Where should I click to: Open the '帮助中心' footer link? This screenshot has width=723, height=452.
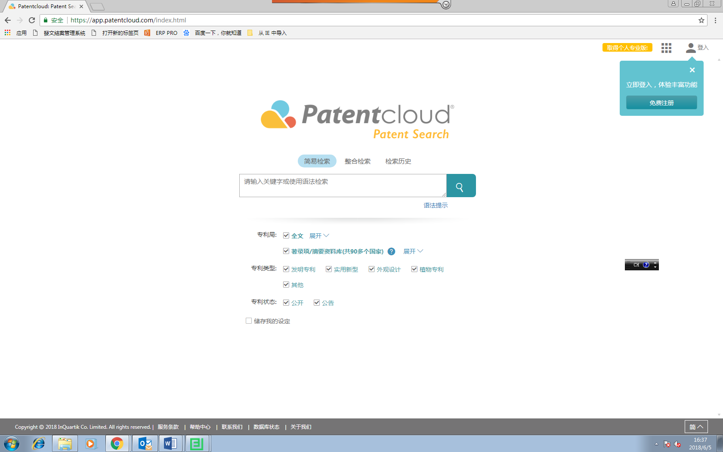[x=200, y=427]
